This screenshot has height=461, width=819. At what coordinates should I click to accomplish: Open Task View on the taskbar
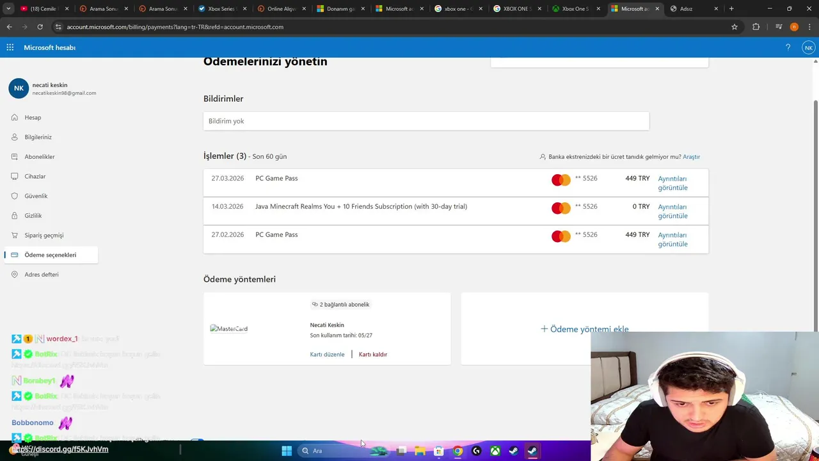tap(401, 451)
